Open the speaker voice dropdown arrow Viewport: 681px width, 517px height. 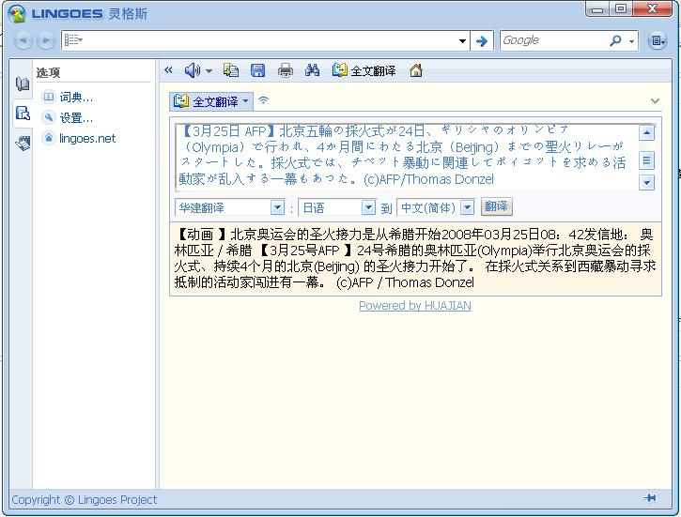click(209, 70)
